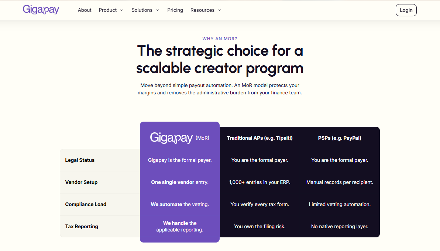Expand the Resources dropdown chevron
The height and width of the screenshot is (251, 440).
click(219, 10)
